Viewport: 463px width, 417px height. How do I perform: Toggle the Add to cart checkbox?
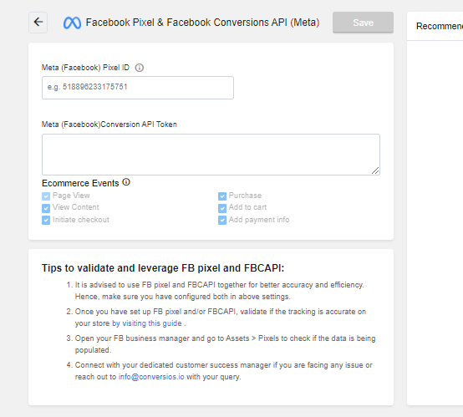point(222,208)
